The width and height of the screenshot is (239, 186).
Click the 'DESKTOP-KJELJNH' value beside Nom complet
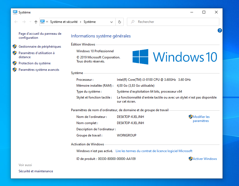pyautogui.click(x=130, y=123)
